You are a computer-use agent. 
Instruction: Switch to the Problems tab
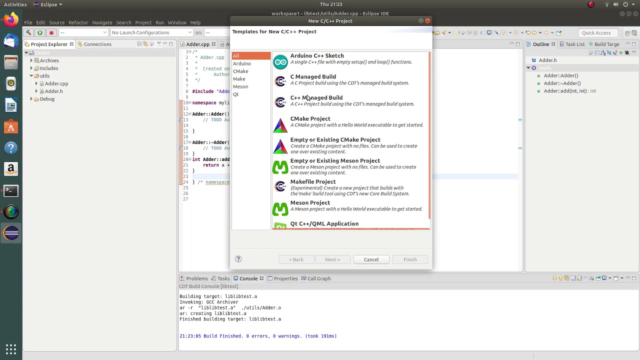tap(193, 278)
